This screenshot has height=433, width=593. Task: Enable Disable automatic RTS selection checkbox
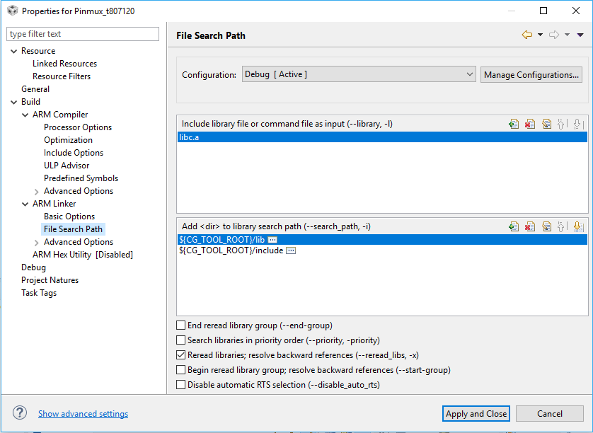pos(181,385)
